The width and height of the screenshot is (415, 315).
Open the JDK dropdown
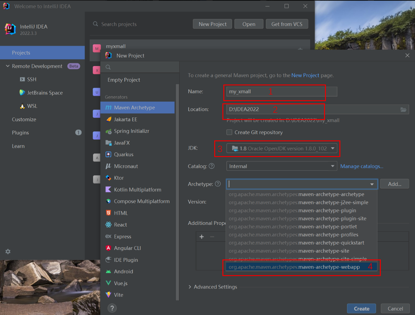282,148
